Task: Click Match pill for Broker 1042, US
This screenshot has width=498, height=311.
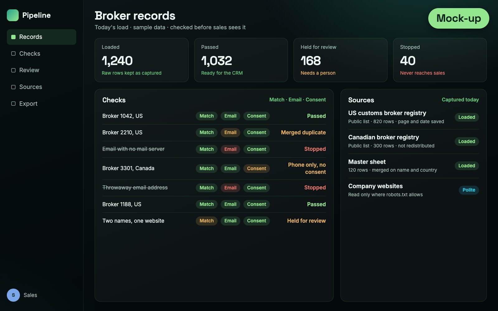Action: pos(207,116)
